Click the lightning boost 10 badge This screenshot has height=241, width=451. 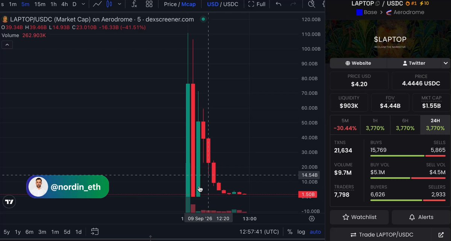coord(424,3)
